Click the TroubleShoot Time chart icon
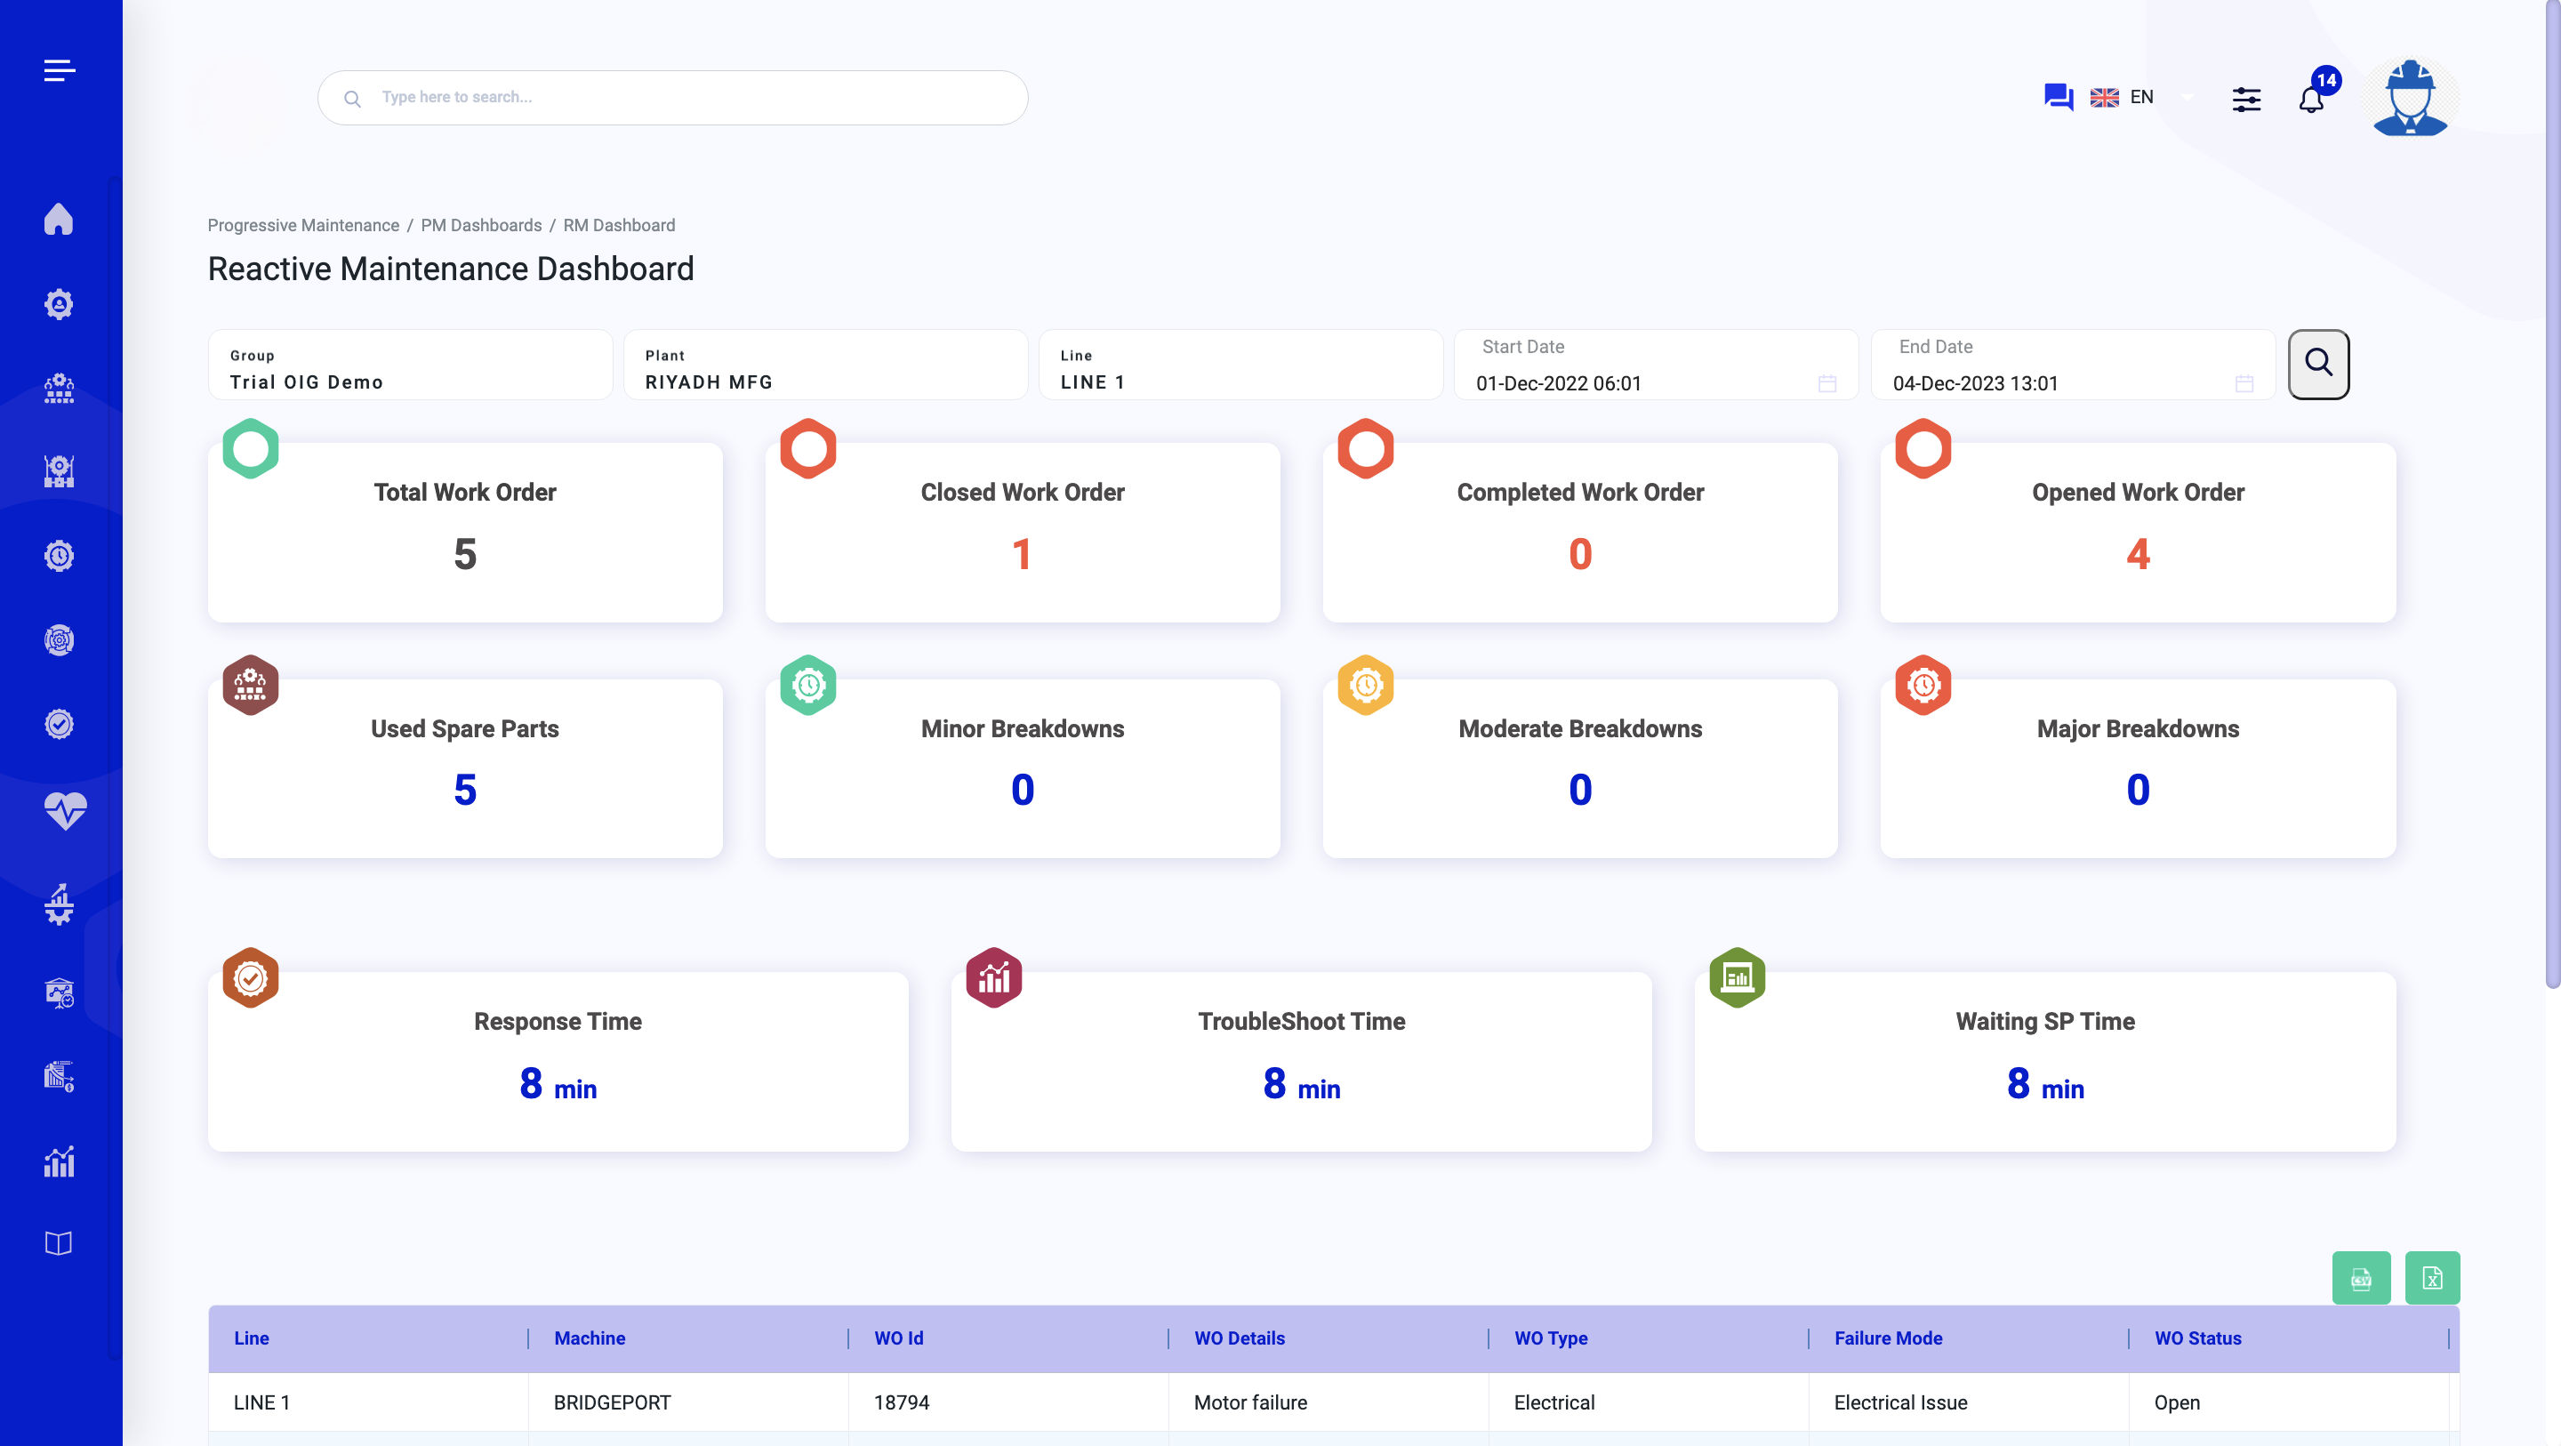Screen dimensions: 2561x1446 (x=994, y=977)
